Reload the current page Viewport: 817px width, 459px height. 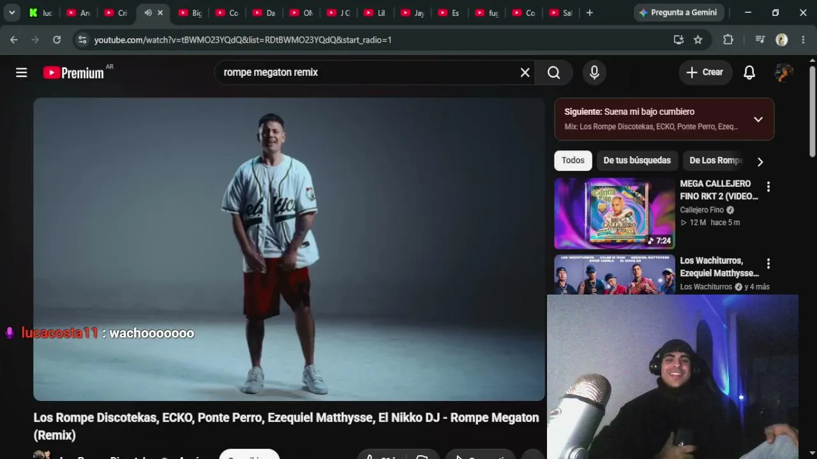point(57,40)
